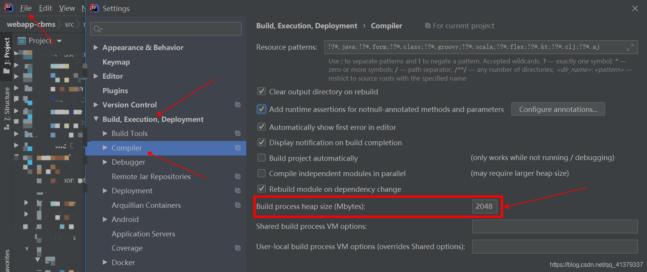Select Remote Jar Repositories entry

(151, 176)
